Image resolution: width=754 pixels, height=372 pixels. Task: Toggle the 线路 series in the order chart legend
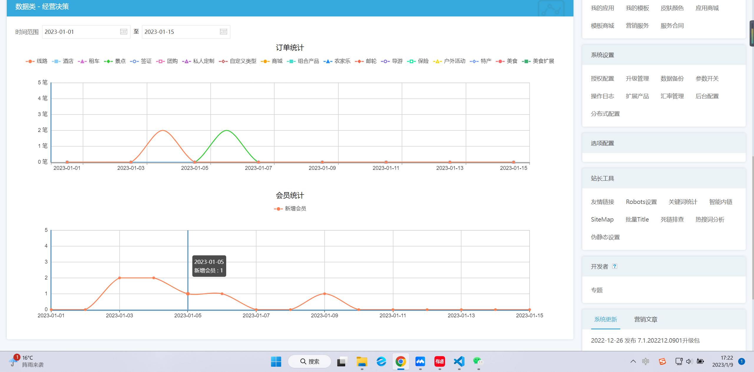(x=37, y=61)
